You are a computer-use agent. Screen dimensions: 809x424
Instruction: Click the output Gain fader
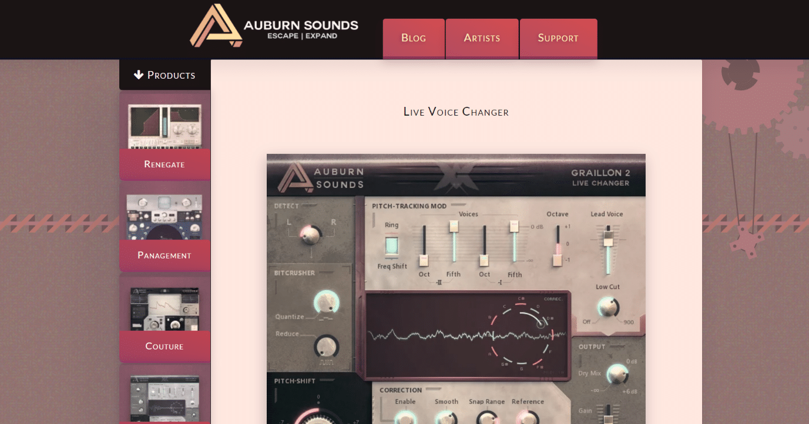tap(609, 414)
